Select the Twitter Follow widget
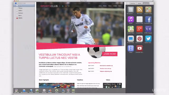Screen dimensions: 169x95 pyautogui.click(x=148, y=39)
